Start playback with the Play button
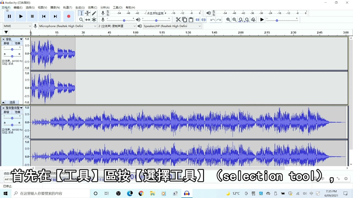 (x=21, y=16)
